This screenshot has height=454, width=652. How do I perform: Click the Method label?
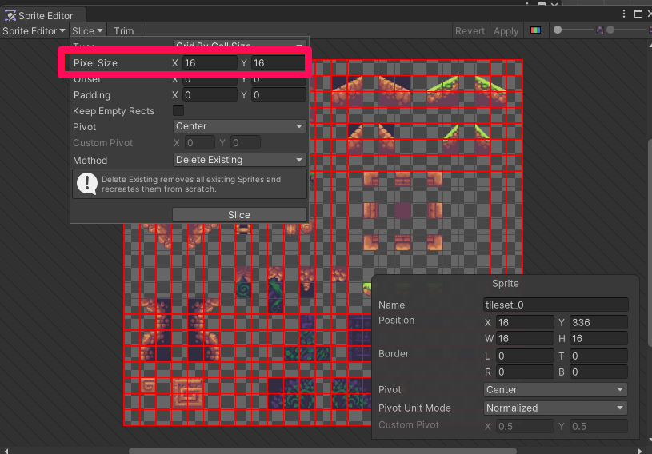[x=90, y=161]
